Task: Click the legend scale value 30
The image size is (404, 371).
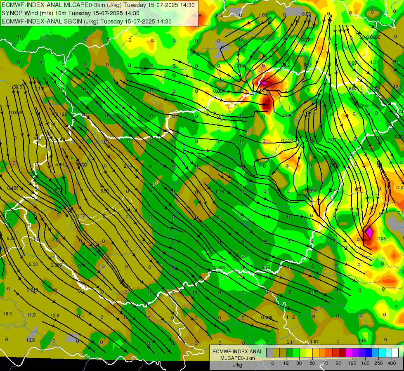Action: point(299,363)
